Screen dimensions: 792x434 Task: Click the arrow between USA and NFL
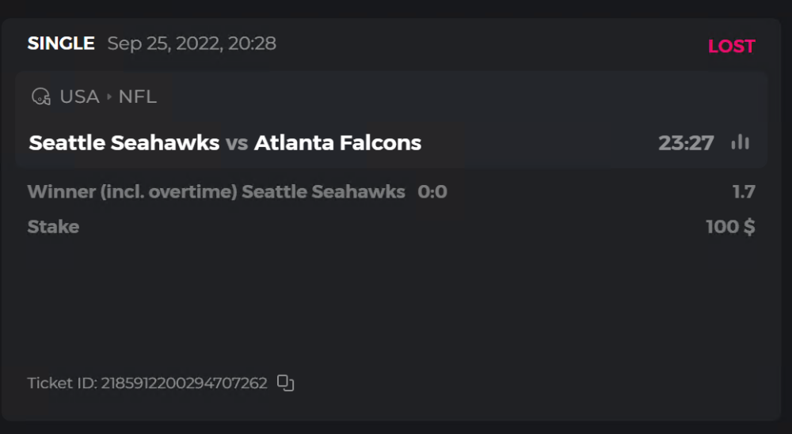109,97
